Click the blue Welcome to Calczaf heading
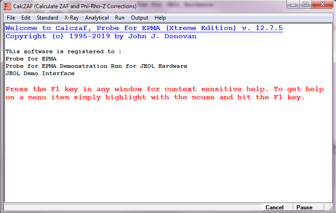Viewport: 336px width, 213px height. pyautogui.click(x=144, y=28)
